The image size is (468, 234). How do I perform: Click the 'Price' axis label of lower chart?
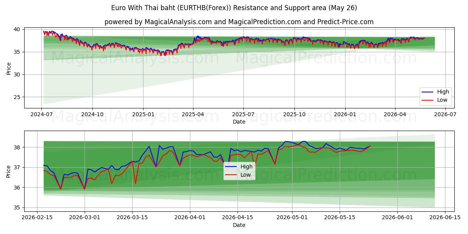[x=9, y=171]
